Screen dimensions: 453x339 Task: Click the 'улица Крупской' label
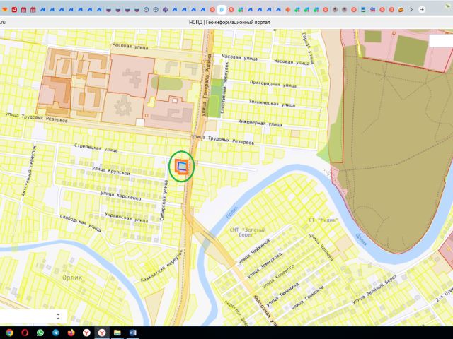click(111, 170)
